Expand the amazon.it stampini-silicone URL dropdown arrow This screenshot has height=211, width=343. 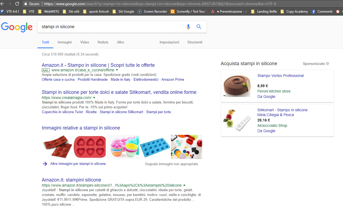point(184,185)
